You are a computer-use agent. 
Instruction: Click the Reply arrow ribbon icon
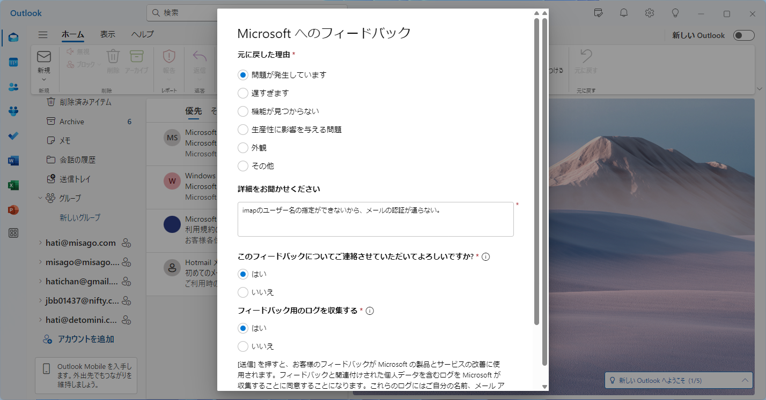tap(200, 56)
